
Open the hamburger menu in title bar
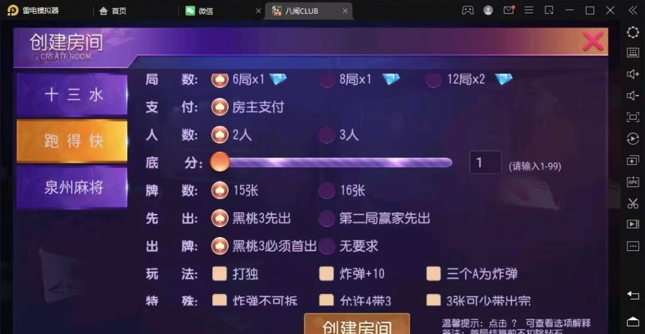(x=529, y=10)
